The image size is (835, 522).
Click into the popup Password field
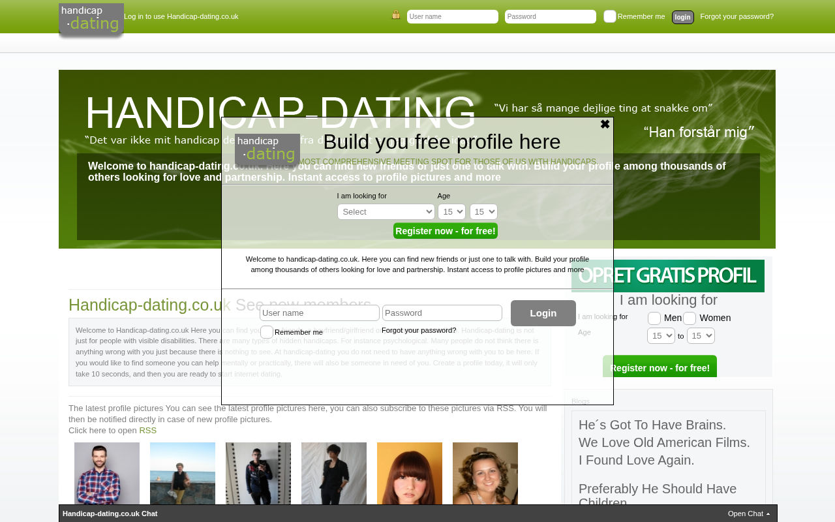pos(442,313)
